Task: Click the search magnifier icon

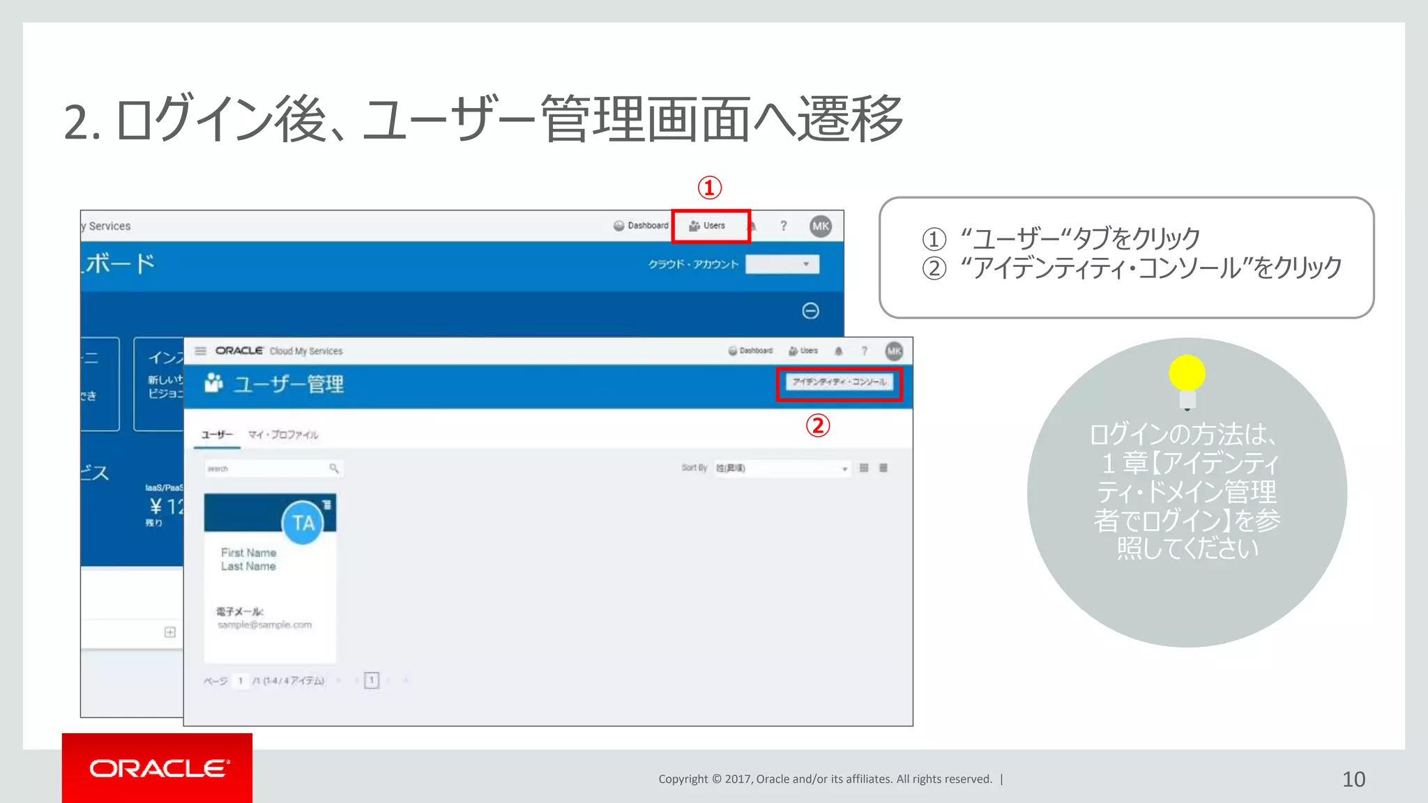Action: (333, 468)
